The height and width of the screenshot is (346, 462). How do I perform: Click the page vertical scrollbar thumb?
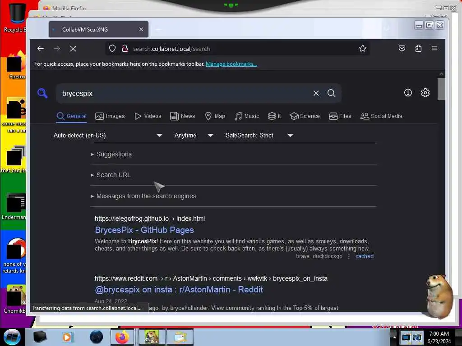point(441,89)
